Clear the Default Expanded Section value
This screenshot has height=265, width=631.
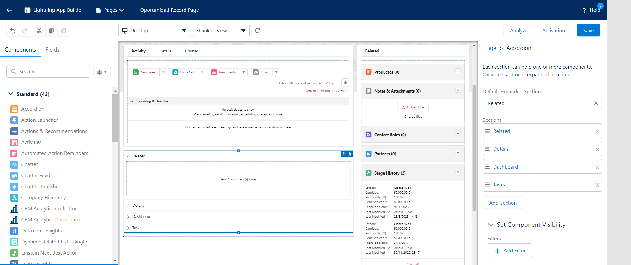pyautogui.click(x=596, y=103)
